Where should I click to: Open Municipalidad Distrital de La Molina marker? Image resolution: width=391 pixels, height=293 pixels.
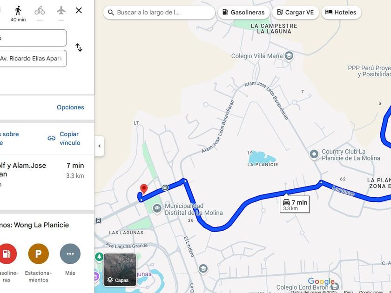pos(157,208)
